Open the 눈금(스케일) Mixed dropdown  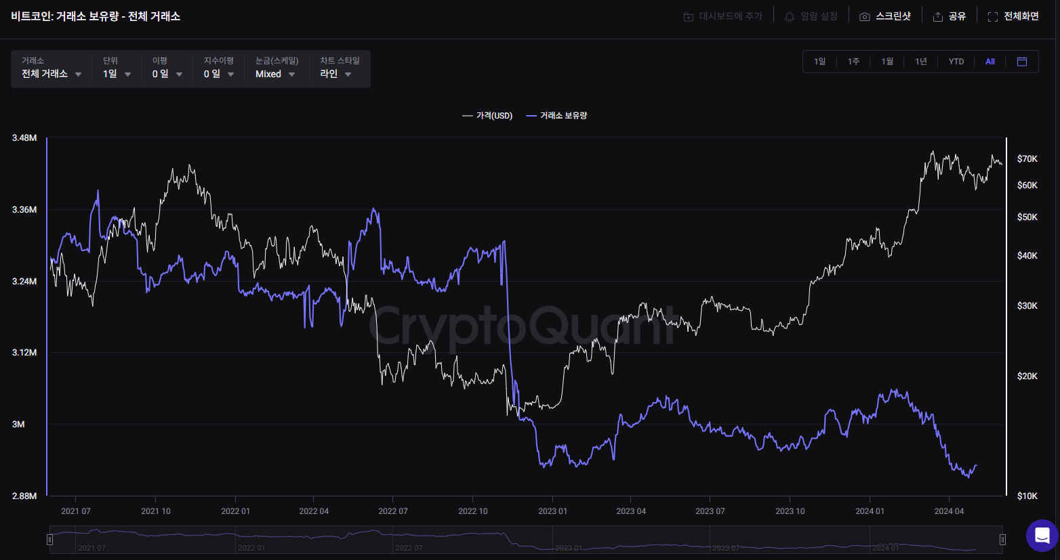(x=275, y=74)
